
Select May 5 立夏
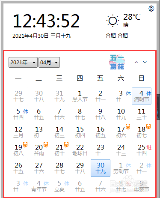(x=59, y=186)
